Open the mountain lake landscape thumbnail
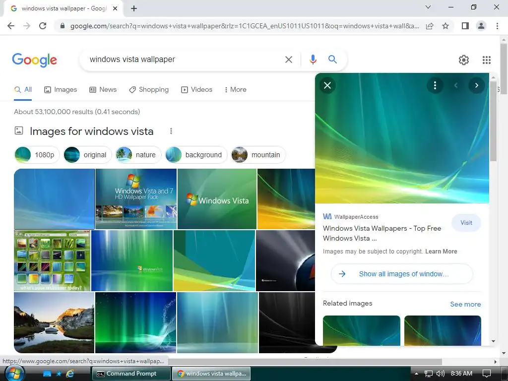The width and height of the screenshot is (508, 381). [x=54, y=322]
